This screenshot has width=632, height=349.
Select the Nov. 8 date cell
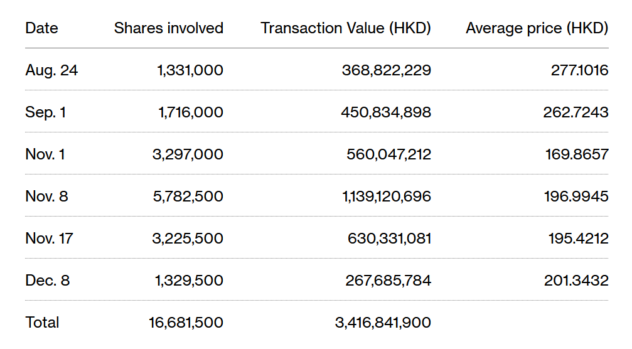click(x=46, y=196)
